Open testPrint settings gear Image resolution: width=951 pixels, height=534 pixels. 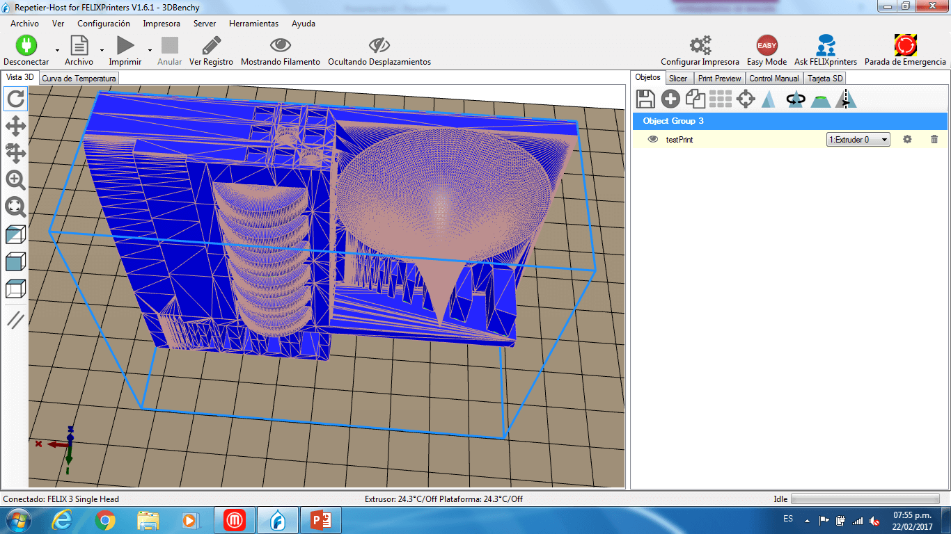pos(907,139)
